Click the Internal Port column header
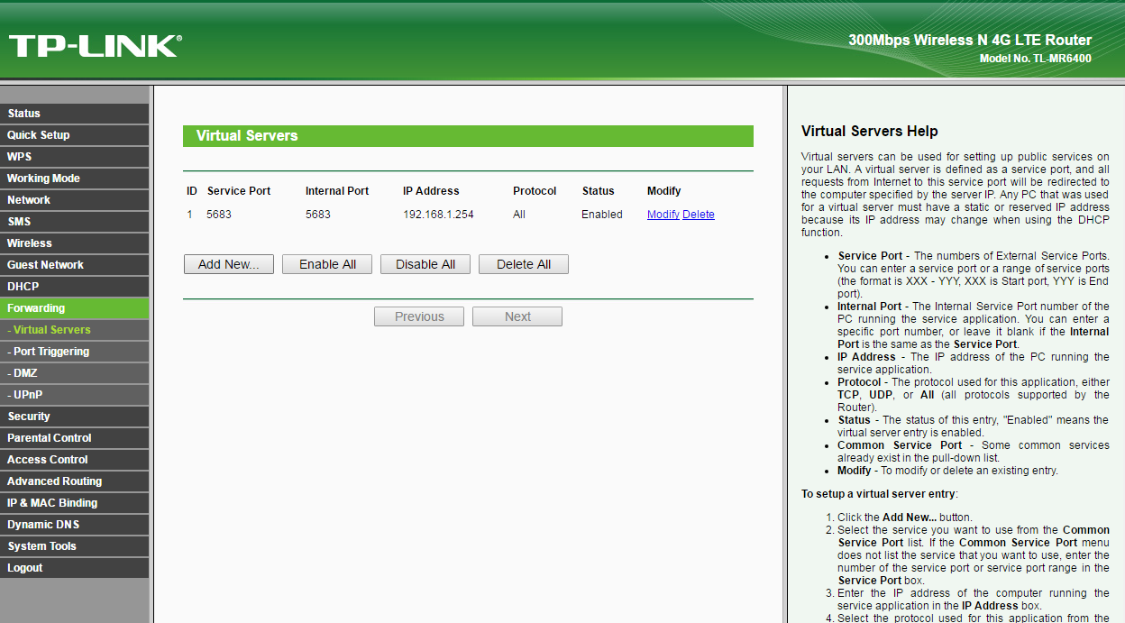This screenshot has height=623, width=1125. [337, 191]
